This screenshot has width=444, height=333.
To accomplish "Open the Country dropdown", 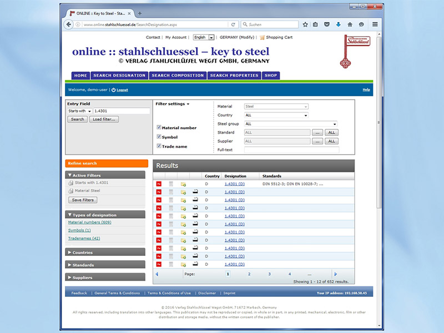I will 276,115.
